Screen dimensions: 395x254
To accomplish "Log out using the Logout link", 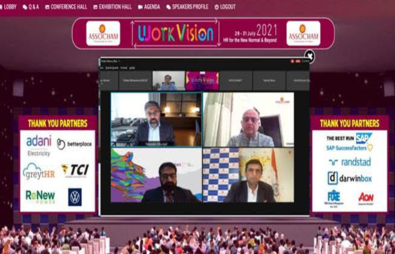I will 225,7.
